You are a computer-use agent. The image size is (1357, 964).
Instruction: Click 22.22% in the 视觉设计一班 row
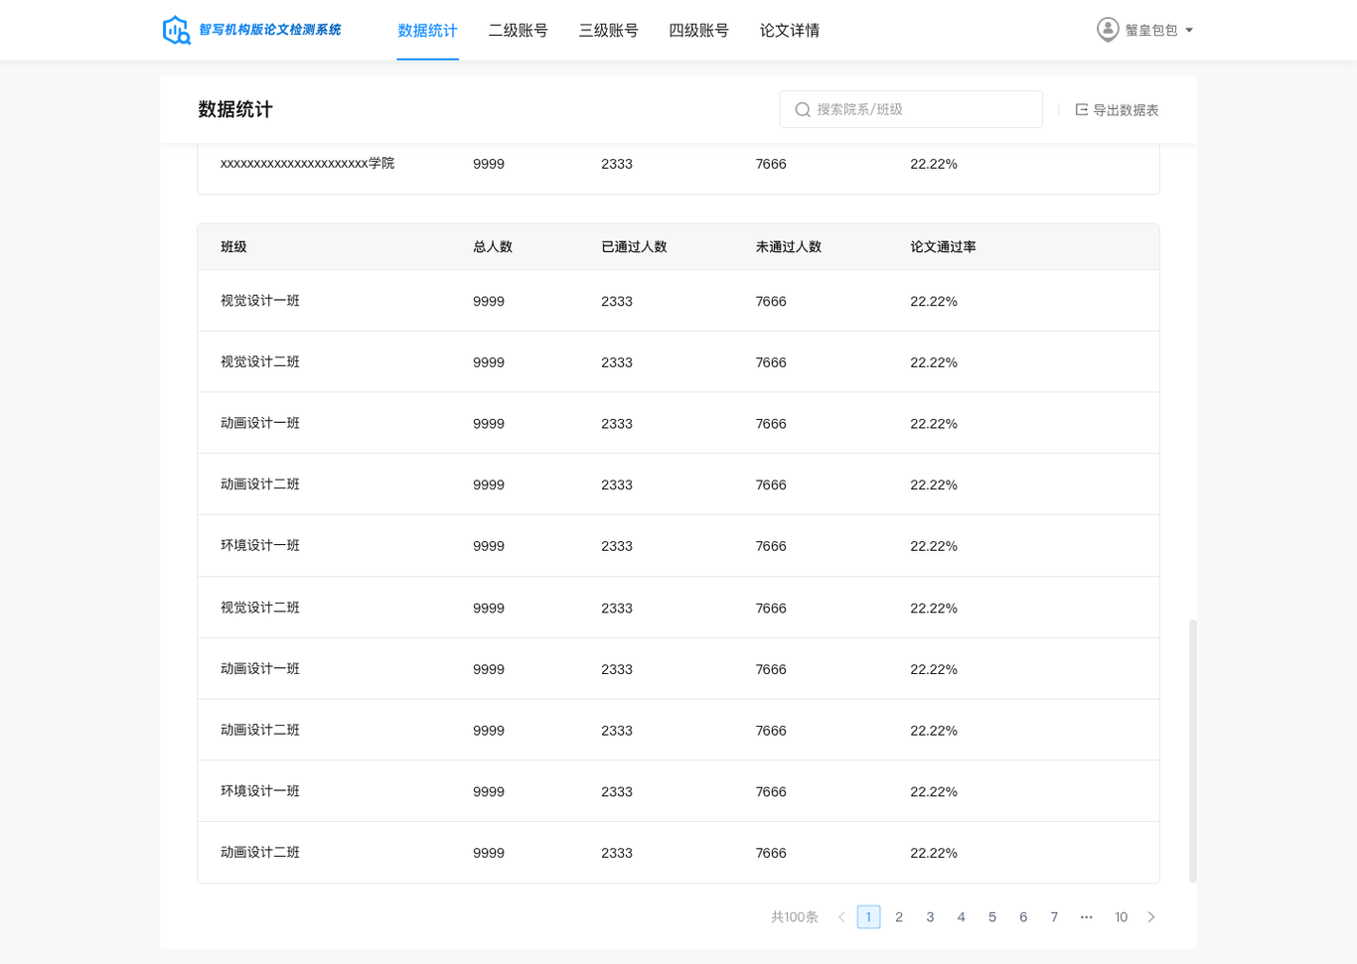[x=934, y=301]
